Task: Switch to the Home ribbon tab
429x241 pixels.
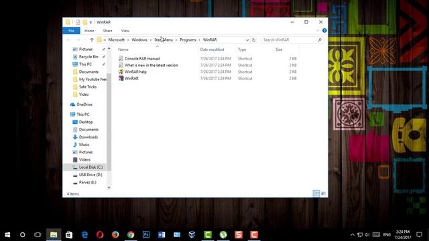Action: (89, 31)
